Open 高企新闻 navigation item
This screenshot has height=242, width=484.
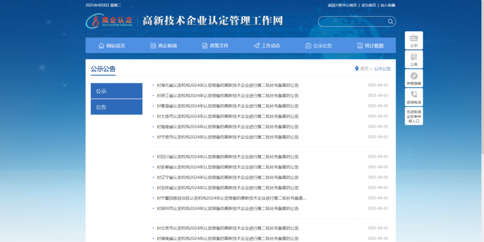pos(164,46)
